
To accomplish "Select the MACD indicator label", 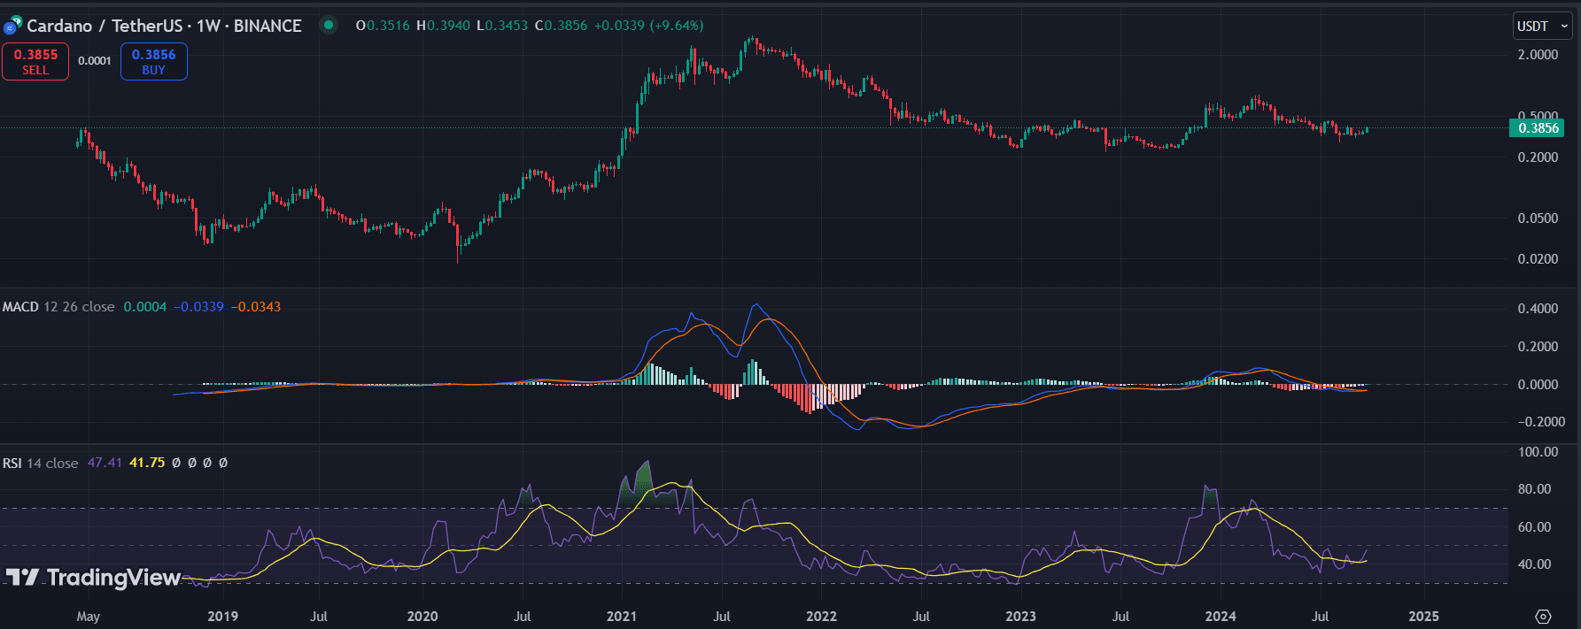I will pyautogui.click(x=20, y=307).
